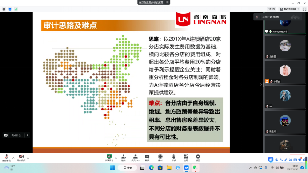Click the IME logo icon in the input toolbar
The width and height of the screenshot is (308, 173).
271,160
